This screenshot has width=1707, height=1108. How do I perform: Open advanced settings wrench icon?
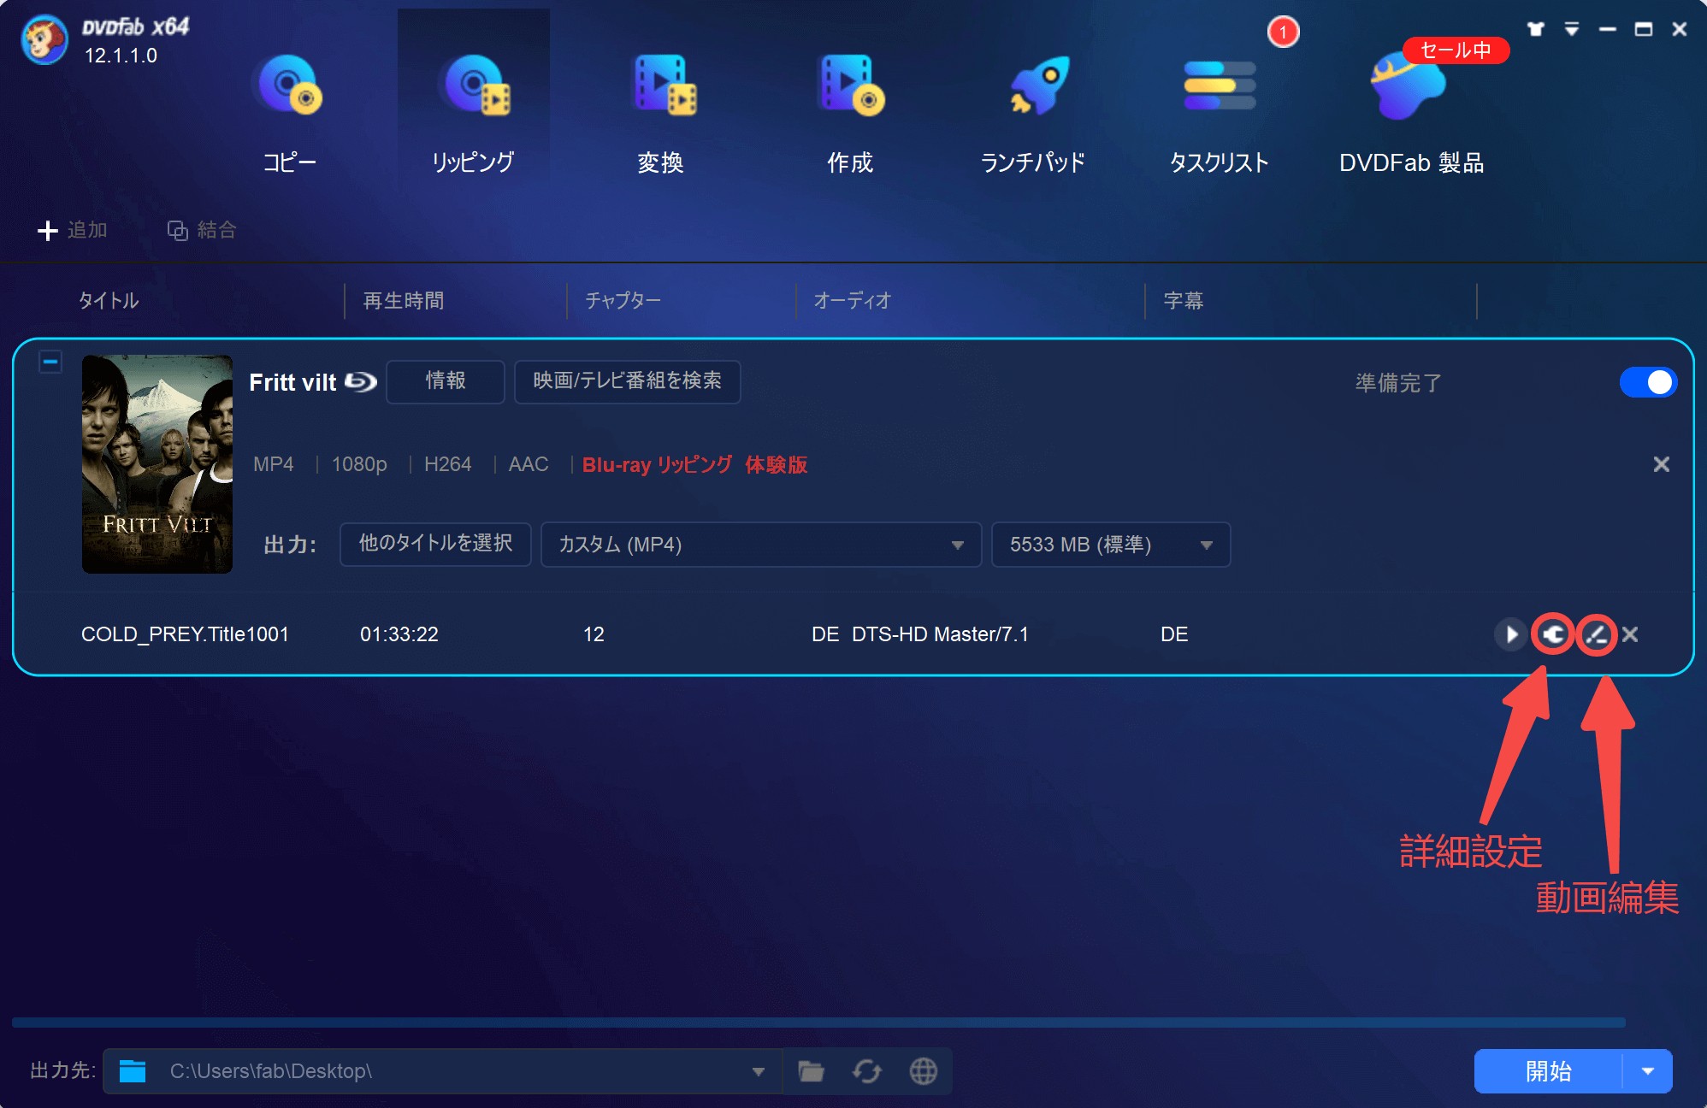point(1553,634)
